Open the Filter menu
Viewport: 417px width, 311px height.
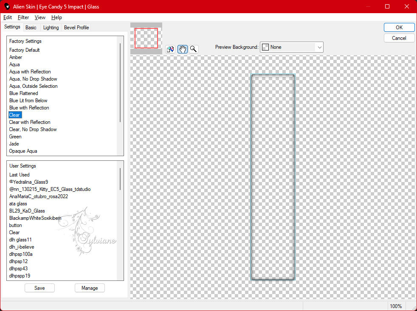(x=23, y=17)
